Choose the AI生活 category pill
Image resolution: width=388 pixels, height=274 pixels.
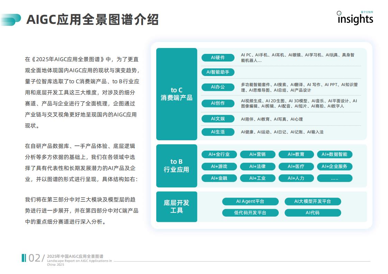point(218,132)
